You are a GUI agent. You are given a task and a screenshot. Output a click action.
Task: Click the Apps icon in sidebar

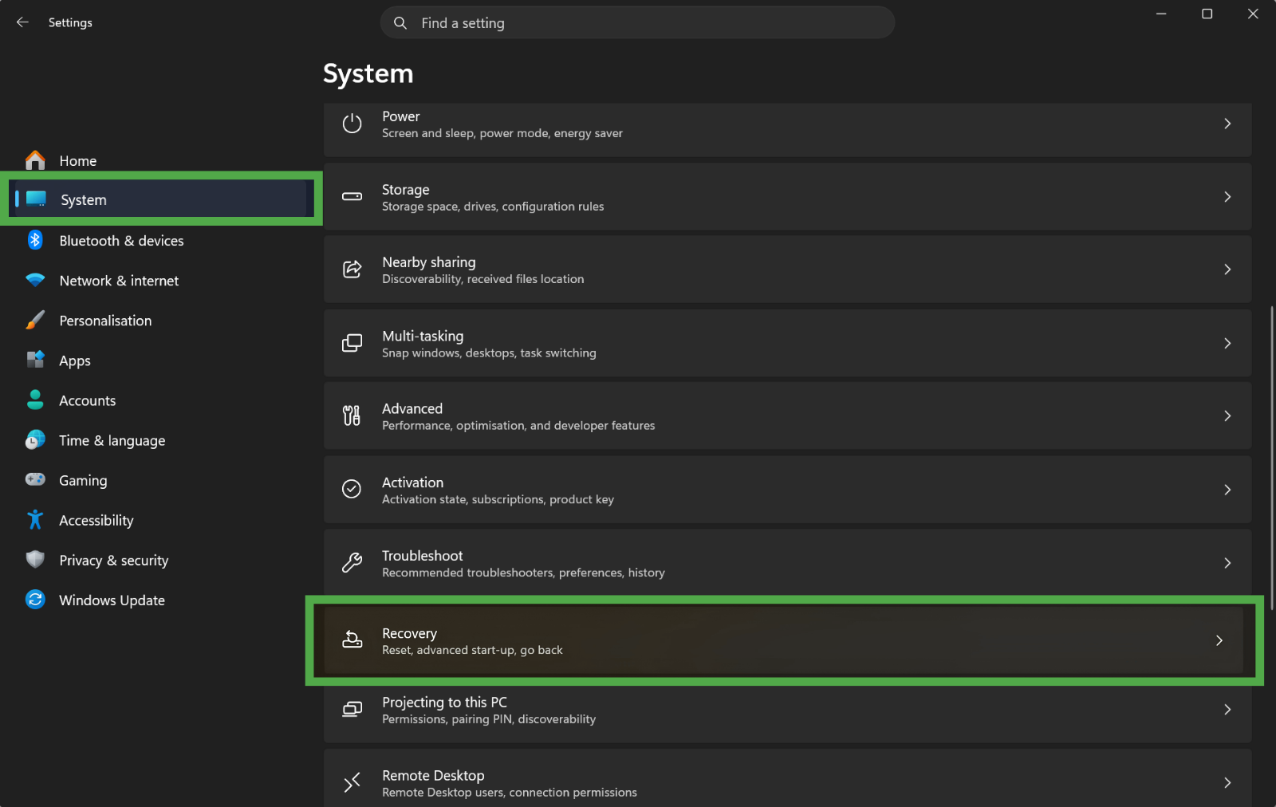point(35,360)
